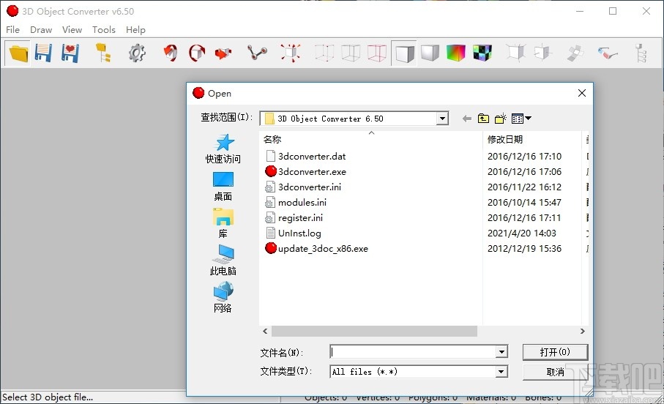Select the smooth-shaded gray cube icon
Screen dimensions: 664x404
coord(430,53)
